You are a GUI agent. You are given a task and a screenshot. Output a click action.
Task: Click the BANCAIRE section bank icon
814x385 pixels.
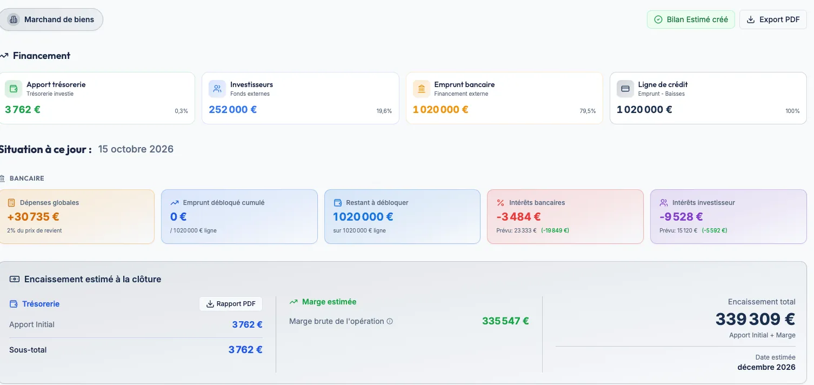[x=3, y=178]
